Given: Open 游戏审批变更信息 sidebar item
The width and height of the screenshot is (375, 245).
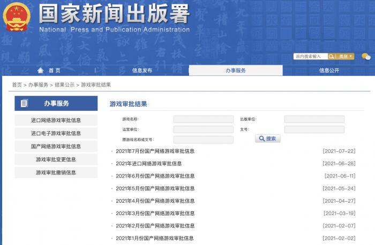Looking at the screenshot, I should pos(56,159).
